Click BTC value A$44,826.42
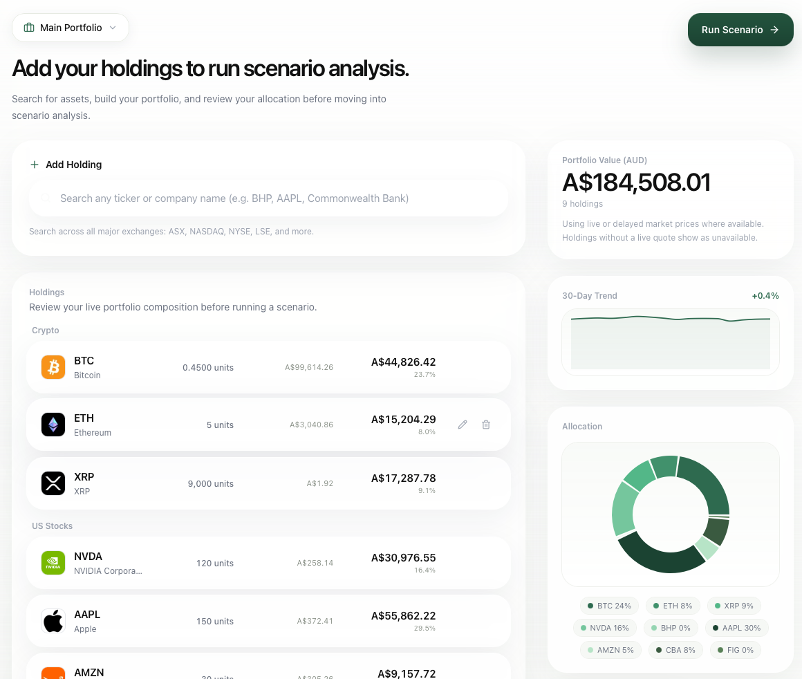Image resolution: width=802 pixels, height=679 pixels. 403,362
